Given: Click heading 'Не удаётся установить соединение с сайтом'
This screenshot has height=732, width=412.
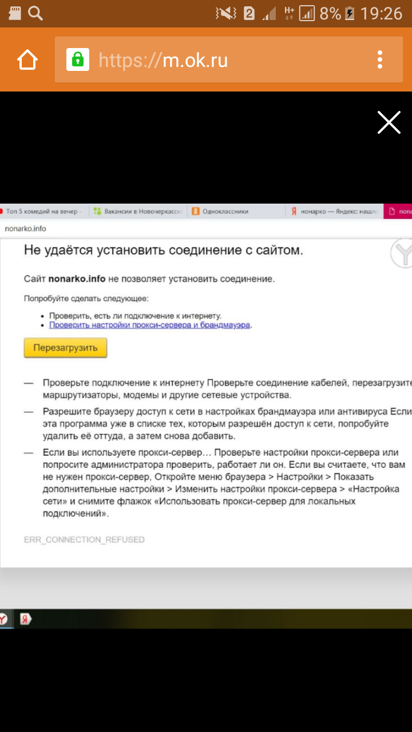Looking at the screenshot, I should point(164,250).
